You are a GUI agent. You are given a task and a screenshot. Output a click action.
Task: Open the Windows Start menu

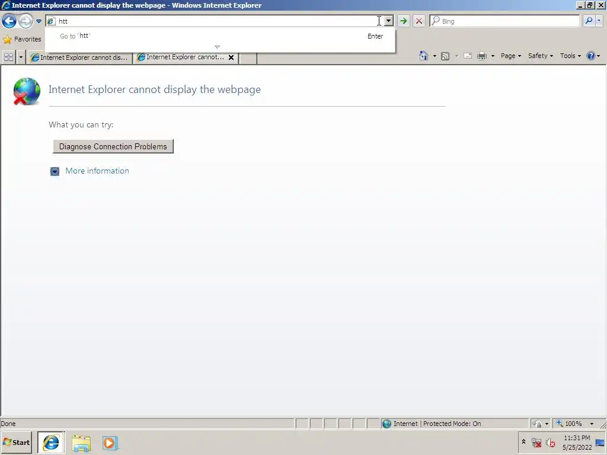tap(16, 442)
